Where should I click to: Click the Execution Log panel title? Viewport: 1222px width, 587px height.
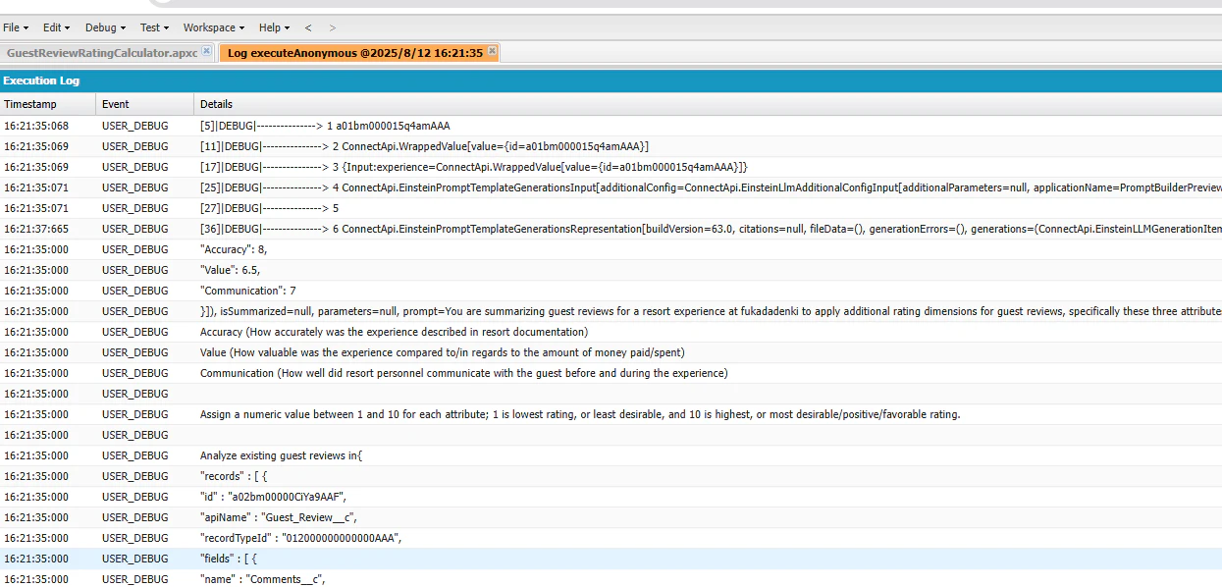point(41,80)
